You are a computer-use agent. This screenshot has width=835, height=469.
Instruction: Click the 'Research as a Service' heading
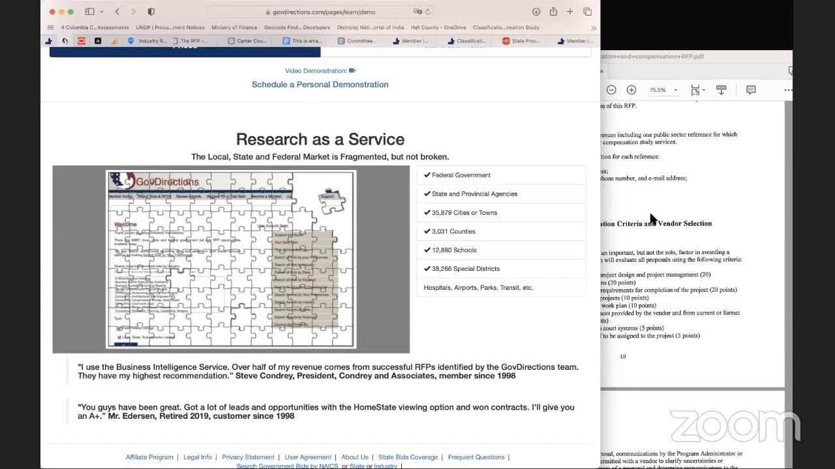click(320, 139)
